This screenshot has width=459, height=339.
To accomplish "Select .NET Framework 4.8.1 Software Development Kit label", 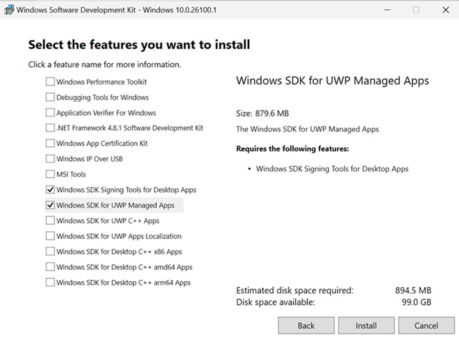I will coord(130,128).
